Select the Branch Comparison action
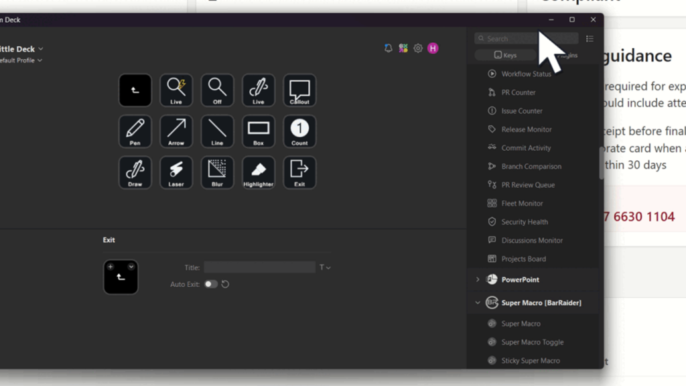 click(x=533, y=166)
